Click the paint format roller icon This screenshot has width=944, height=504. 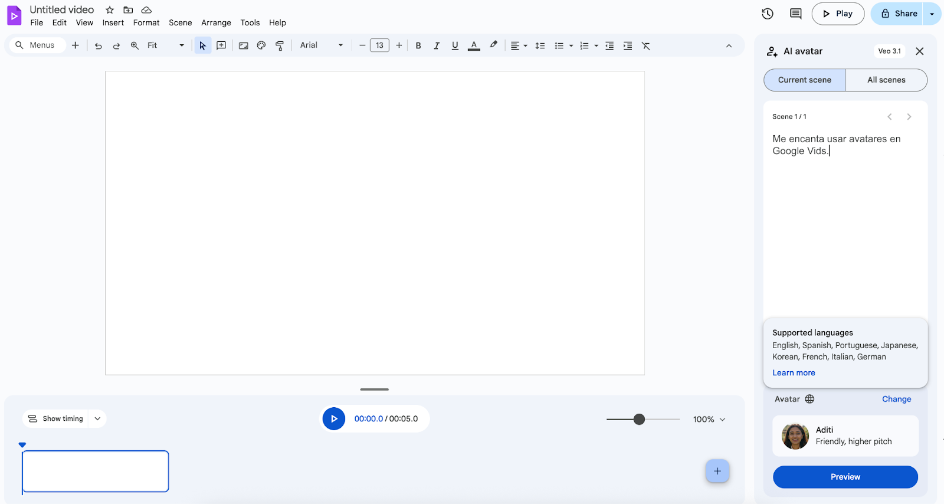[280, 45]
